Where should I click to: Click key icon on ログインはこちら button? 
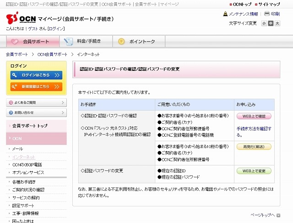(15, 75)
